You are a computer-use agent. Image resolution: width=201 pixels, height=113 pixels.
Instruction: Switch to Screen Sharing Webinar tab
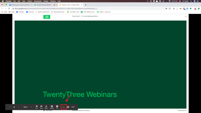[x=44, y=5]
